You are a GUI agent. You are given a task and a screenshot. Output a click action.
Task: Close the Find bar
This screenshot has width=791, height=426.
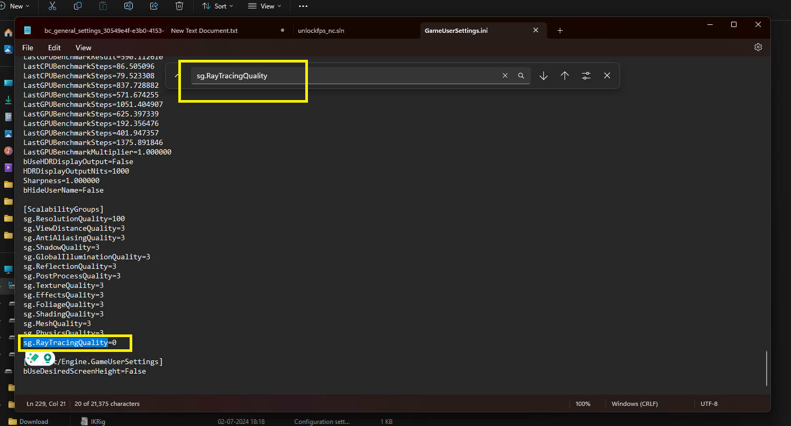pyautogui.click(x=607, y=76)
